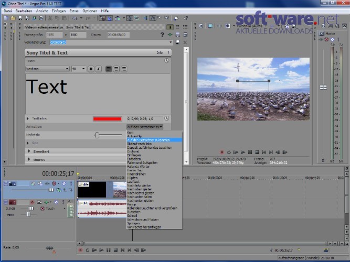The image size is (350, 262).
Task: Click the Save disk icon in the main toolbar
Action: (20, 18)
